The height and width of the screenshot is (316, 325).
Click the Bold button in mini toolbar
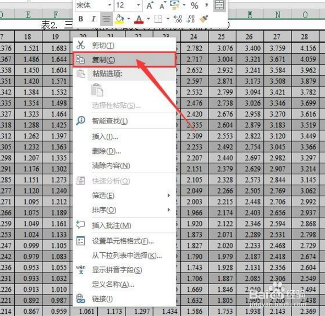click(81, 19)
